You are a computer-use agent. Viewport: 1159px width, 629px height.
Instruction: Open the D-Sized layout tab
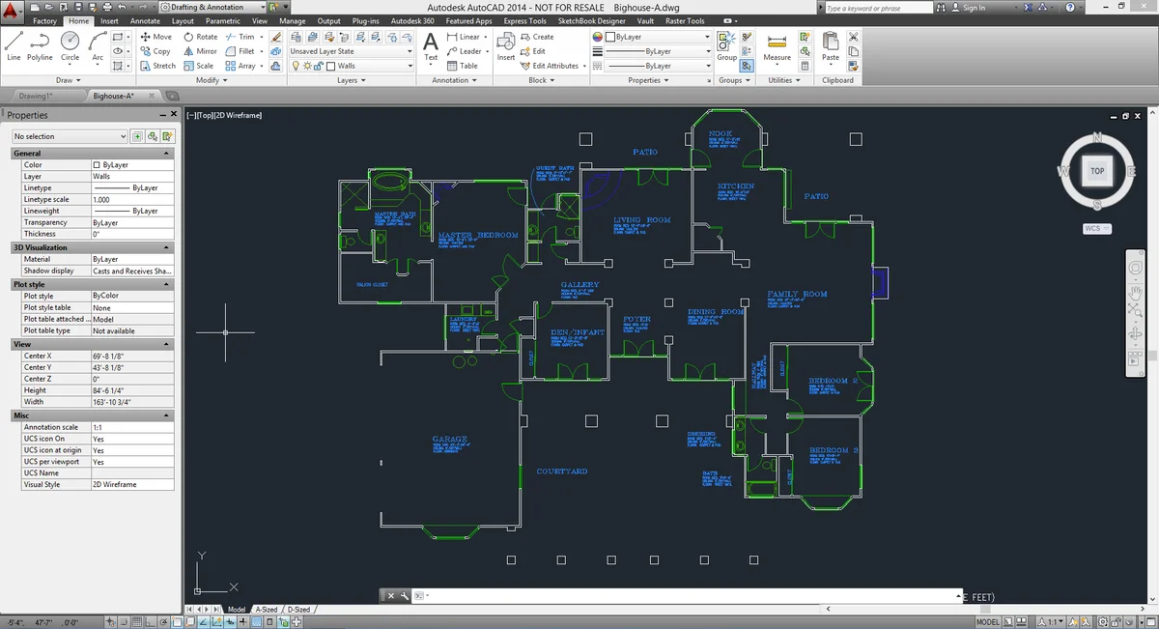(299, 610)
